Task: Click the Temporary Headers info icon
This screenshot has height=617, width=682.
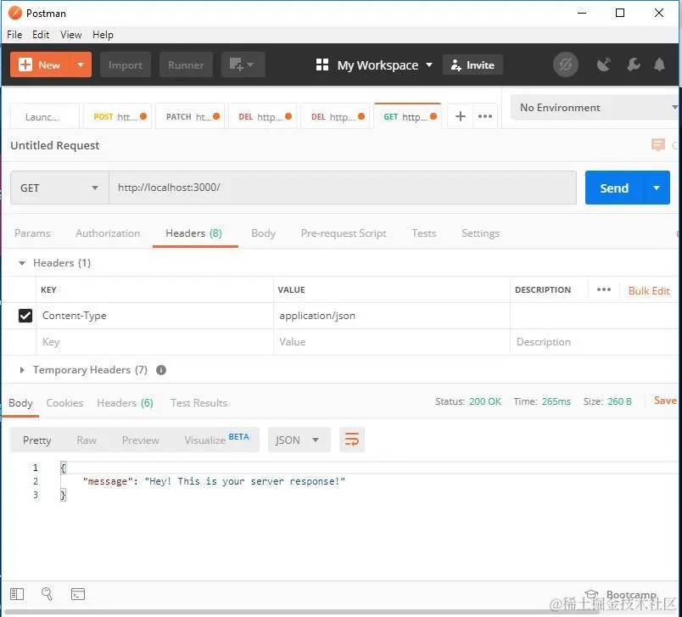Action: click(161, 370)
